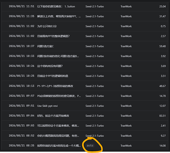The image size is (170, 153).
Task: Click the value 14.78
Action: [x=163, y=96]
